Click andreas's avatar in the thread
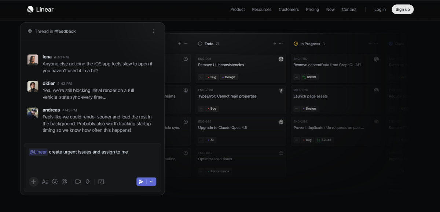The height and width of the screenshot is (212, 440). point(33,113)
